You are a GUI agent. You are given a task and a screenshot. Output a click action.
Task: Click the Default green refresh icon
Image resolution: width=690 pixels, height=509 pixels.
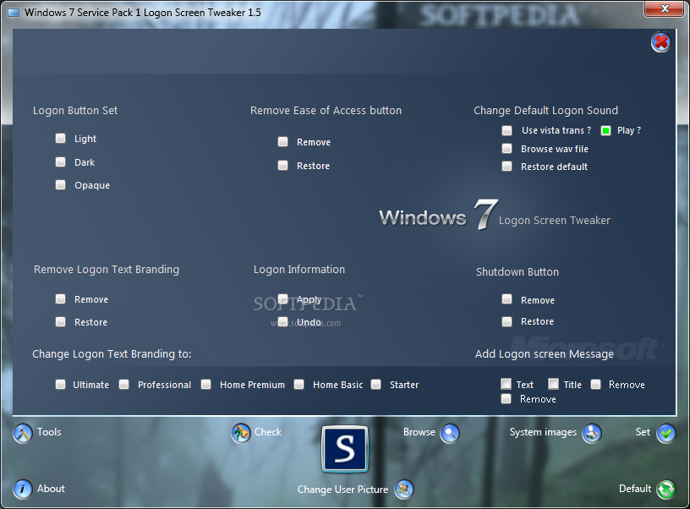[x=666, y=490]
